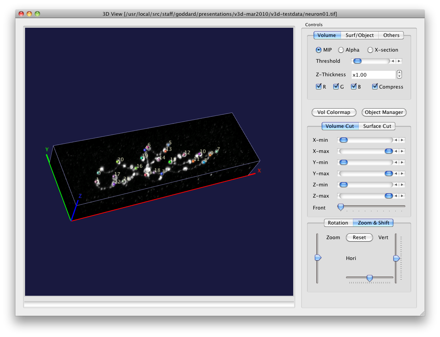Increment the Z-Thickness stepper

pyautogui.click(x=400, y=72)
